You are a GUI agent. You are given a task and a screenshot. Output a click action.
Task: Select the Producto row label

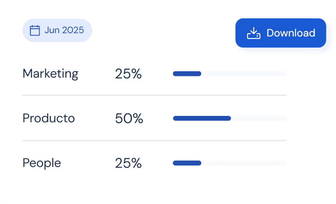coord(49,118)
